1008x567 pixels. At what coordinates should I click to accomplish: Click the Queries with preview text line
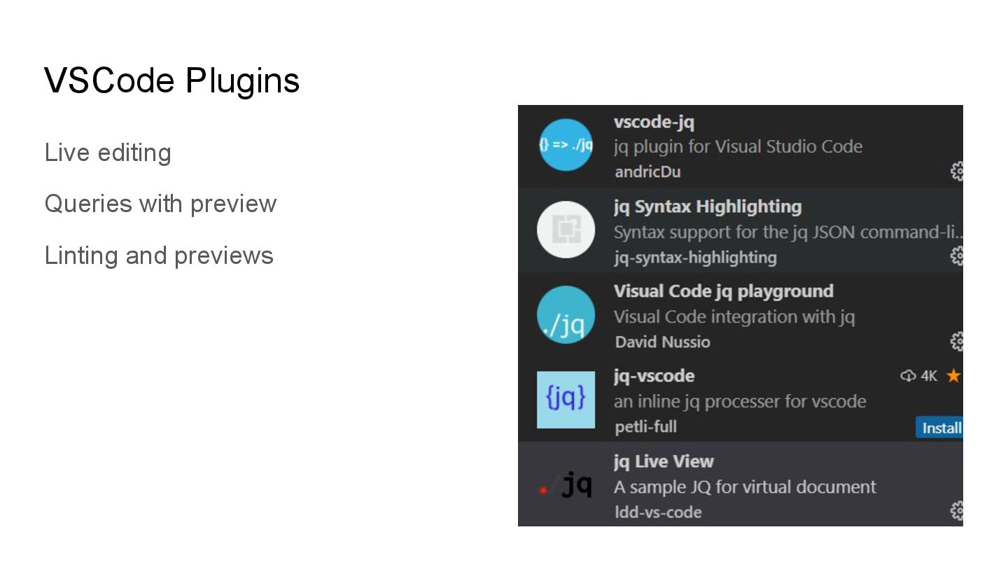160,204
